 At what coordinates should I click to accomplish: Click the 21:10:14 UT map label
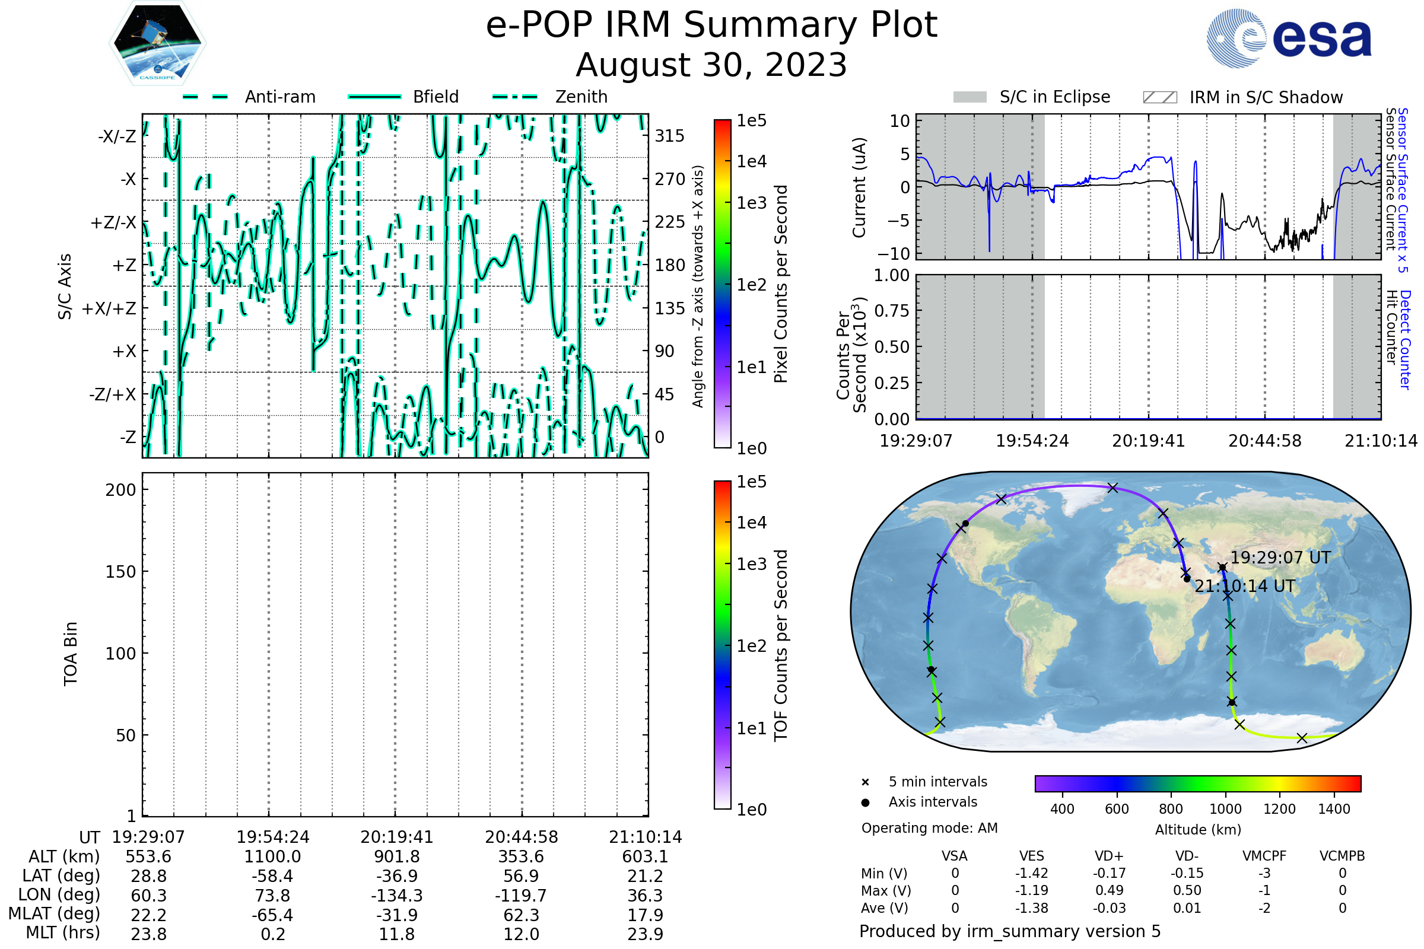(1245, 586)
